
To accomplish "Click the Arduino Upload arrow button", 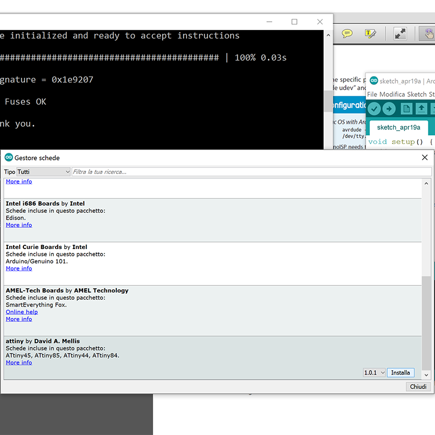I will click(389, 109).
